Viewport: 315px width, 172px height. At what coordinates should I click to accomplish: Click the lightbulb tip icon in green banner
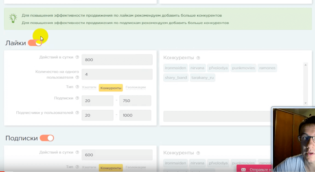tap(13, 19)
